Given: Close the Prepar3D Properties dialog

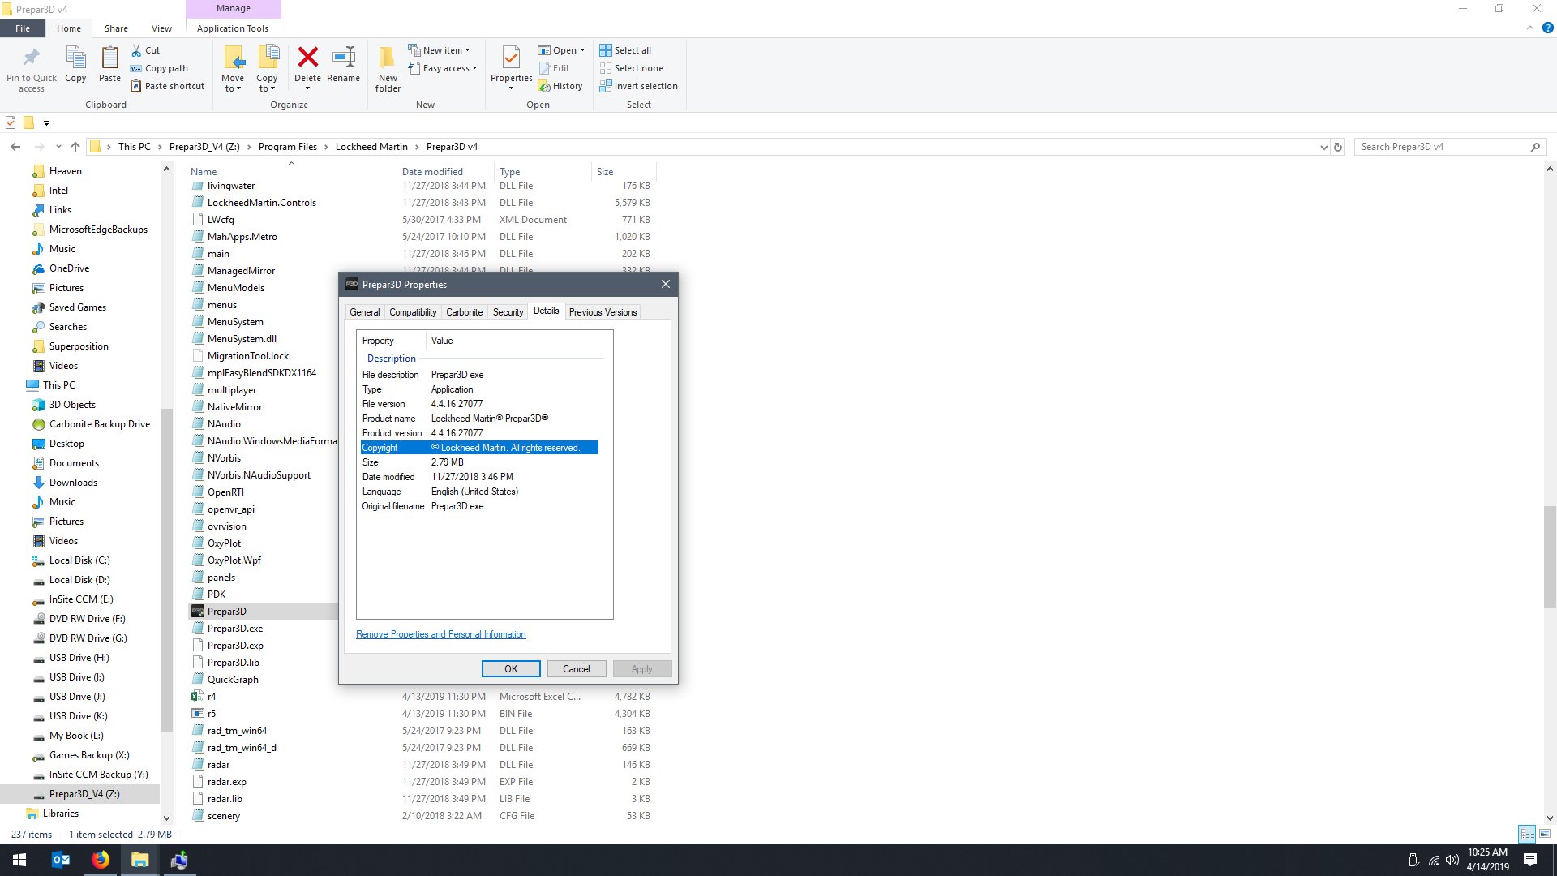Looking at the screenshot, I should [666, 284].
